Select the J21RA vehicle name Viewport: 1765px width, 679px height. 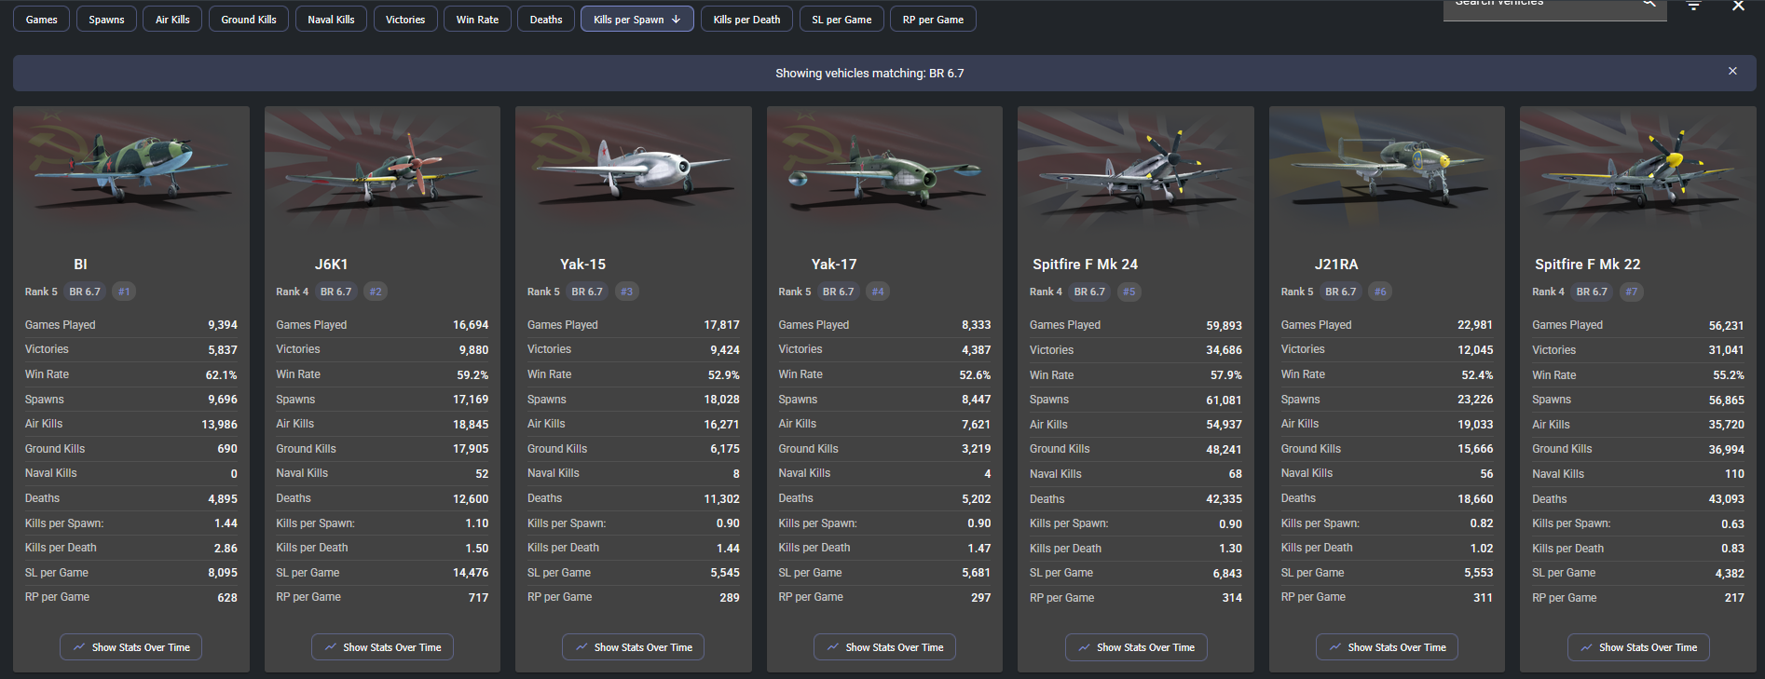tap(1336, 265)
